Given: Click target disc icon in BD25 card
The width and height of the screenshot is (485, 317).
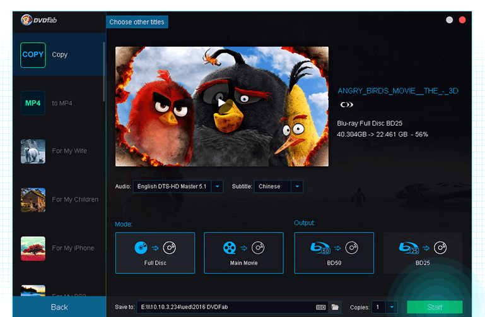Looking at the screenshot, I should (440, 248).
